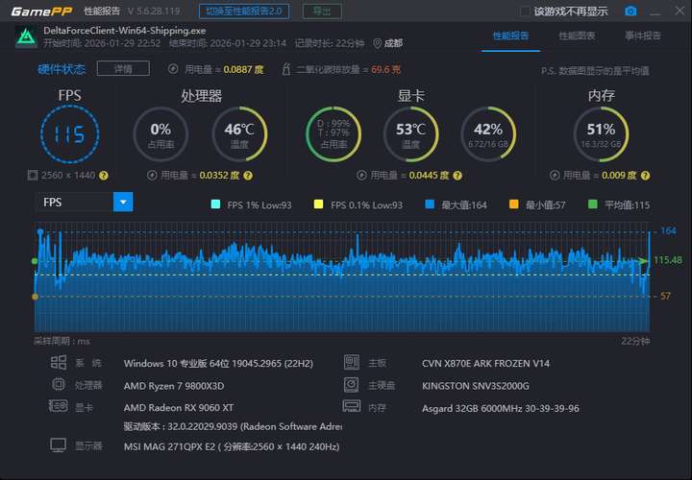Click the CPU temperature 46℃ gauge
The image size is (692, 480).
tap(239, 134)
